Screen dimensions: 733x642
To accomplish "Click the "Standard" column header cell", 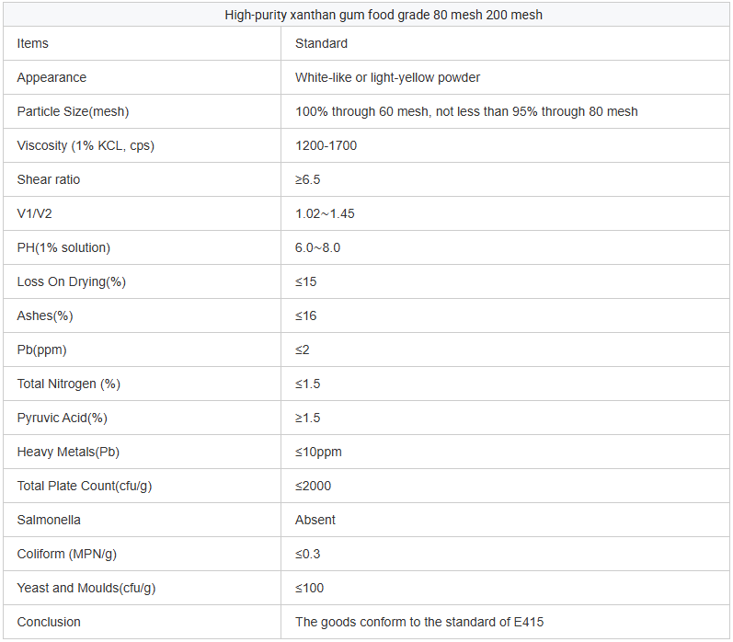I will [x=321, y=43].
